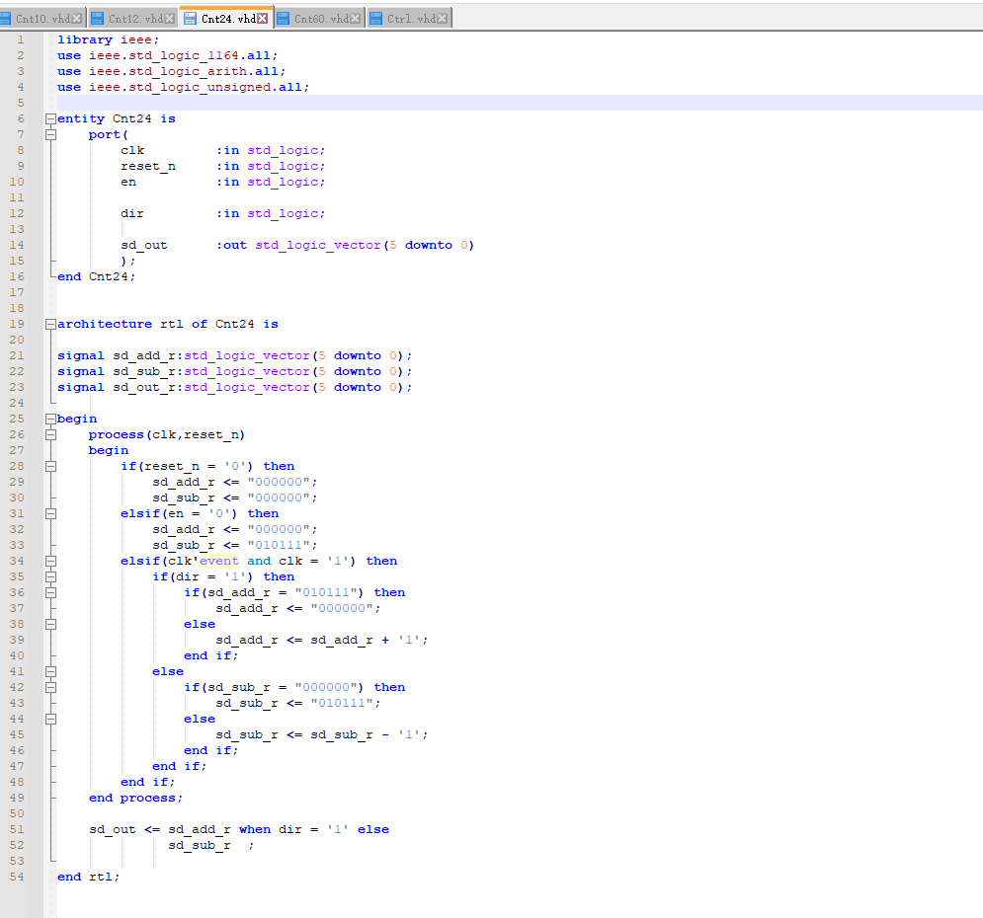Click 'end rtl;' on line 54
Screen dimensions: 983x918
[88, 877]
